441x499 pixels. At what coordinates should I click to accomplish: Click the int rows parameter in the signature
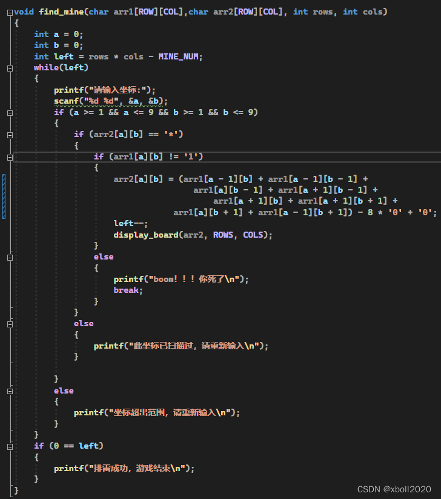[313, 12]
